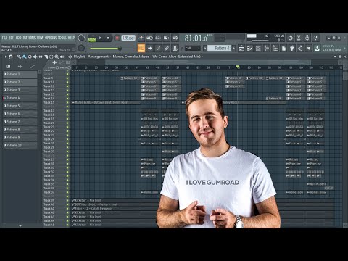The height and width of the screenshot is (261, 348).
Task: Open the plugin picker plug icon
Action: pyautogui.click(x=292, y=49)
